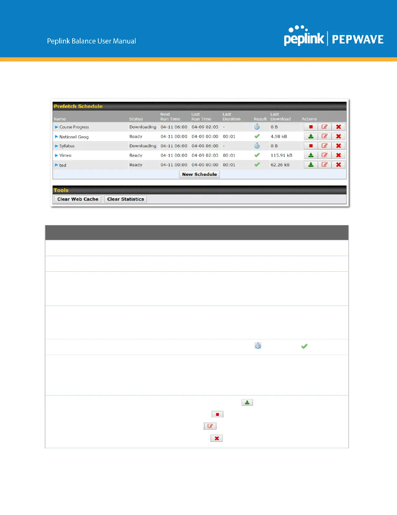397x515 pixels.
Task: Click the Name column header
Action: pyautogui.click(x=60, y=119)
